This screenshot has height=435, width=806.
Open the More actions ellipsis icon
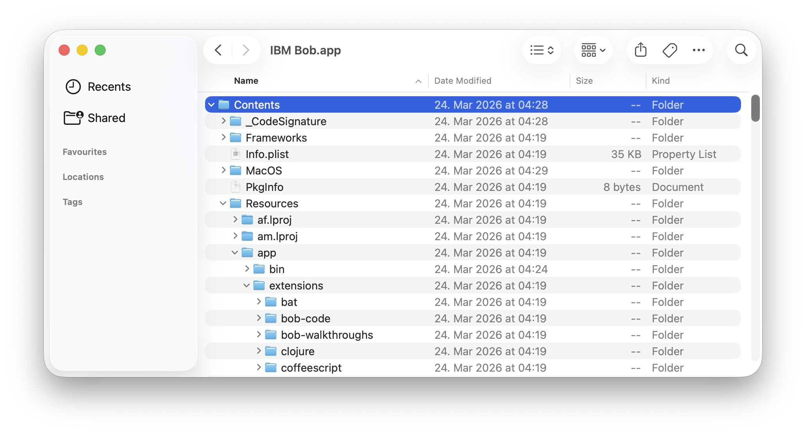699,50
